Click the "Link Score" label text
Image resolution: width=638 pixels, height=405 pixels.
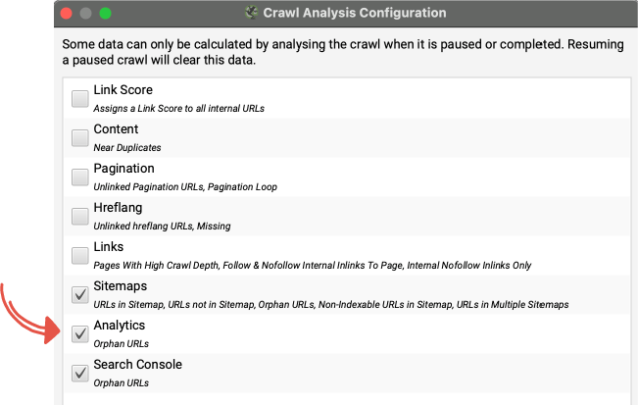123,90
